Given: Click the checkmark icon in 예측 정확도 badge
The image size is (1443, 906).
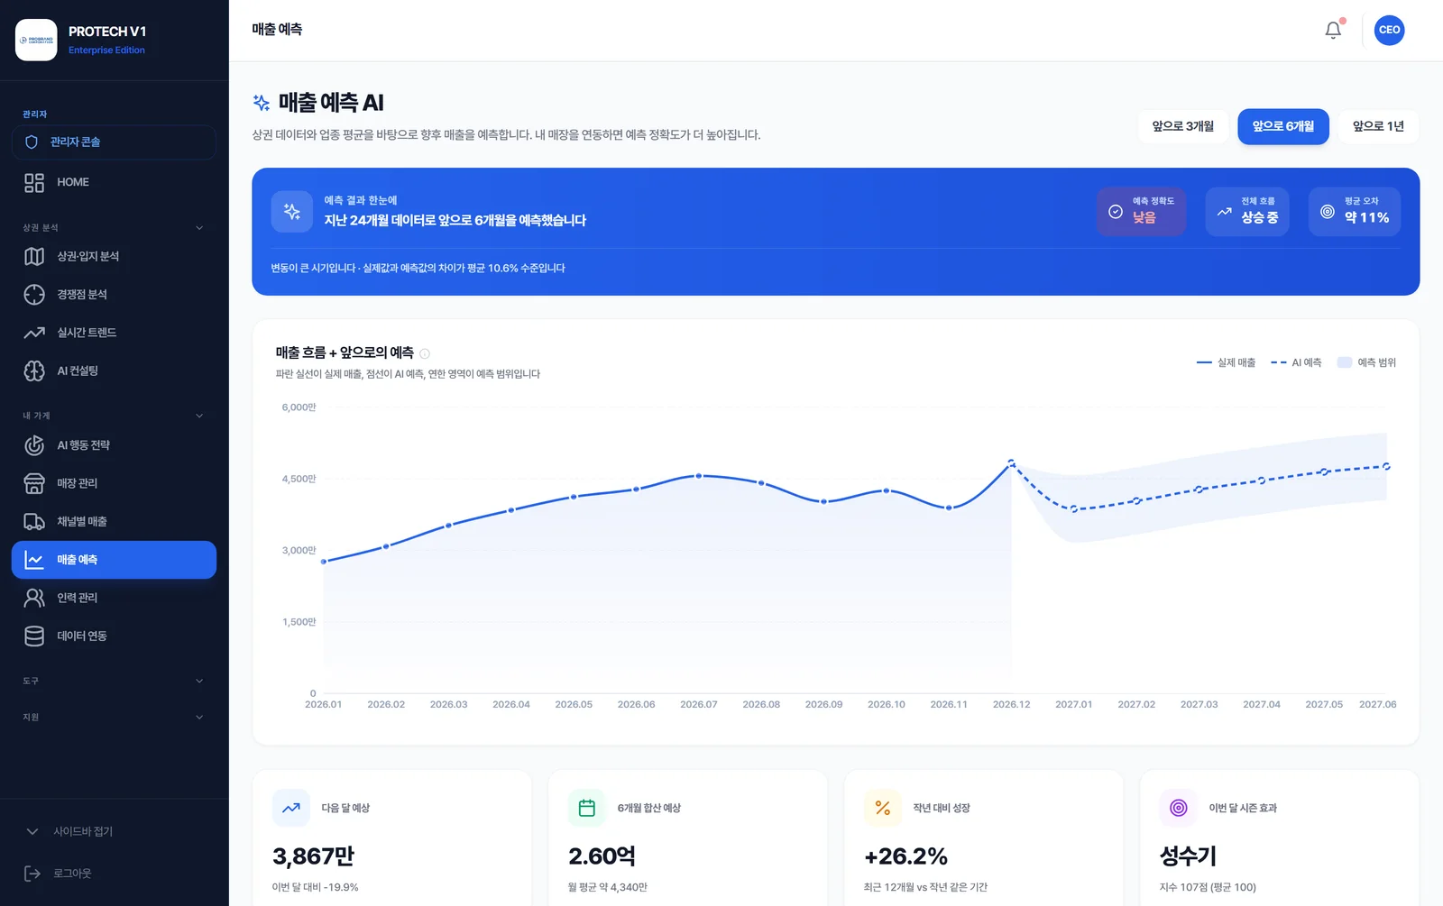Looking at the screenshot, I should [1116, 212].
